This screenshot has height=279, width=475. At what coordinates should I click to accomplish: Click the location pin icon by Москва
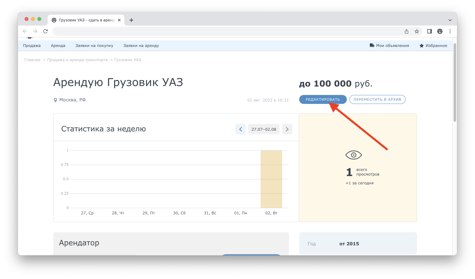[x=55, y=100]
